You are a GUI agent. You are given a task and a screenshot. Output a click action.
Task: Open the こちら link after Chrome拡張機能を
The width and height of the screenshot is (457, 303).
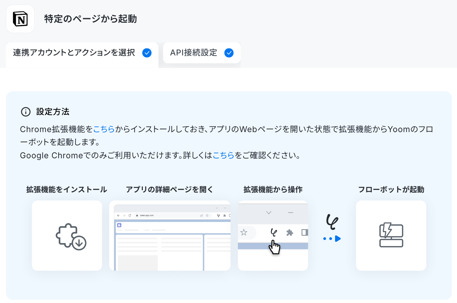tap(104, 129)
